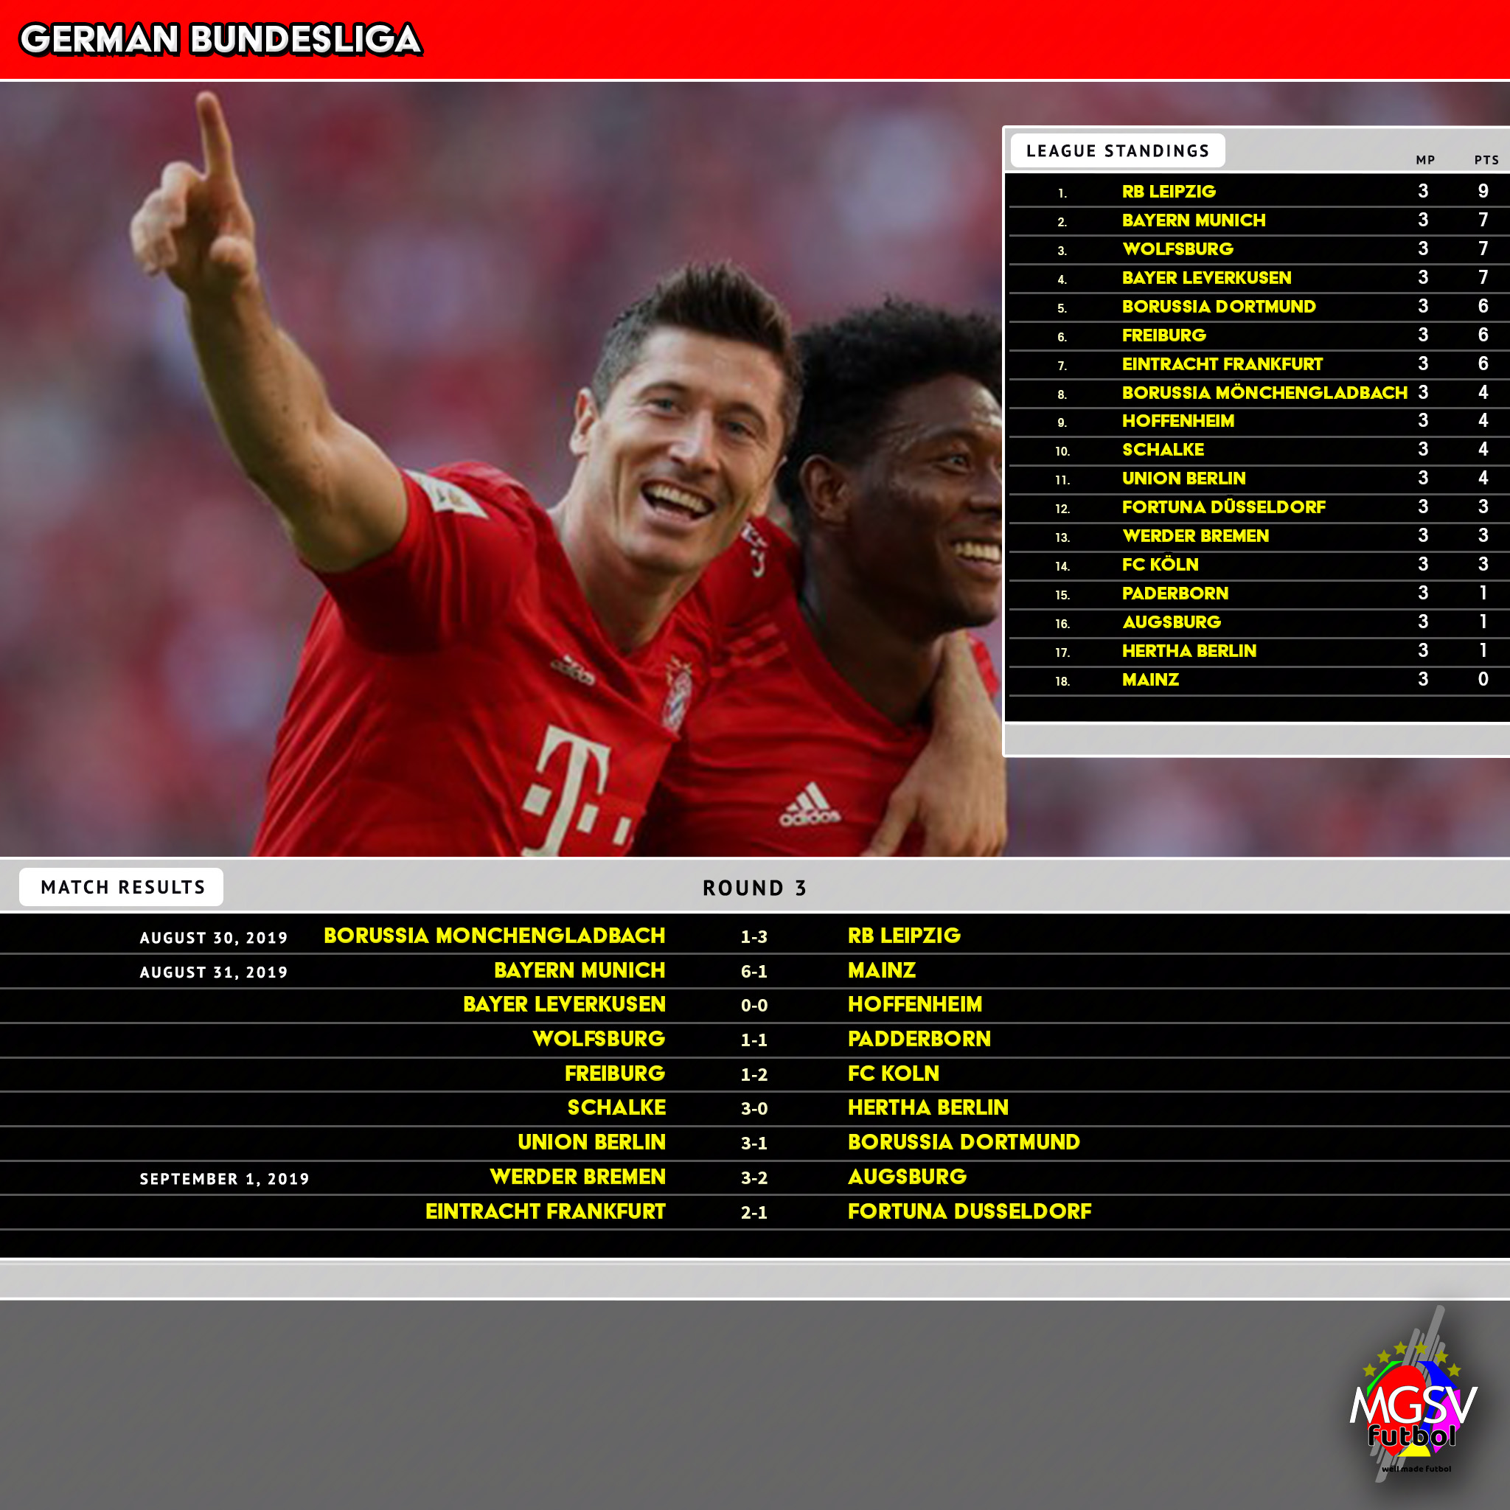Click RB LEIPZIG in match results
The width and height of the screenshot is (1510, 1510).
(904, 936)
